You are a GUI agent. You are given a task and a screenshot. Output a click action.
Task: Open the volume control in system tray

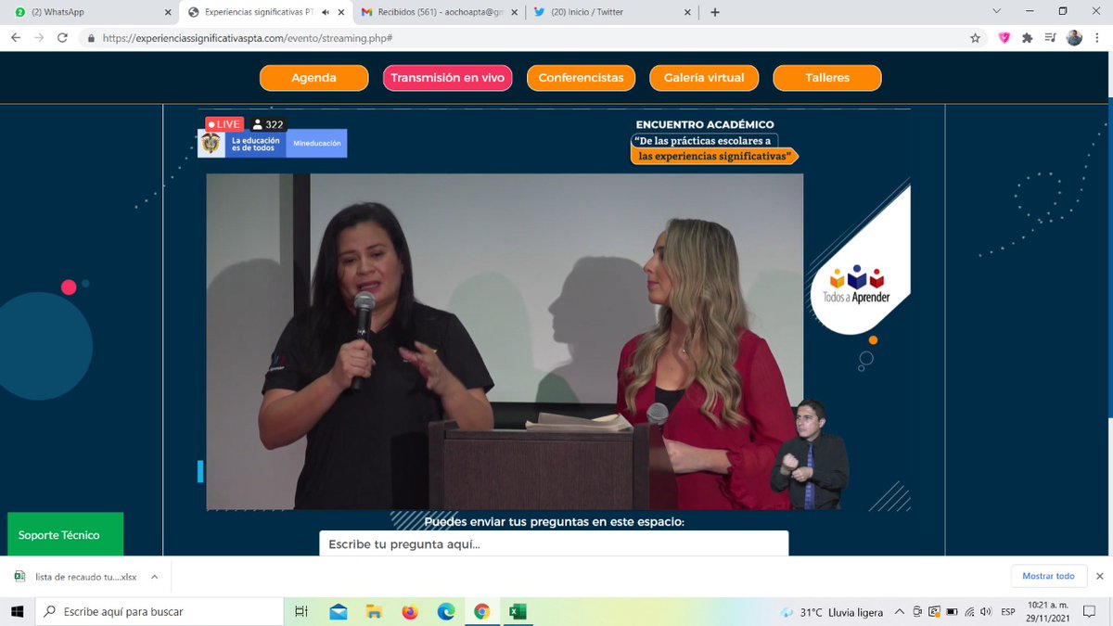click(x=986, y=612)
